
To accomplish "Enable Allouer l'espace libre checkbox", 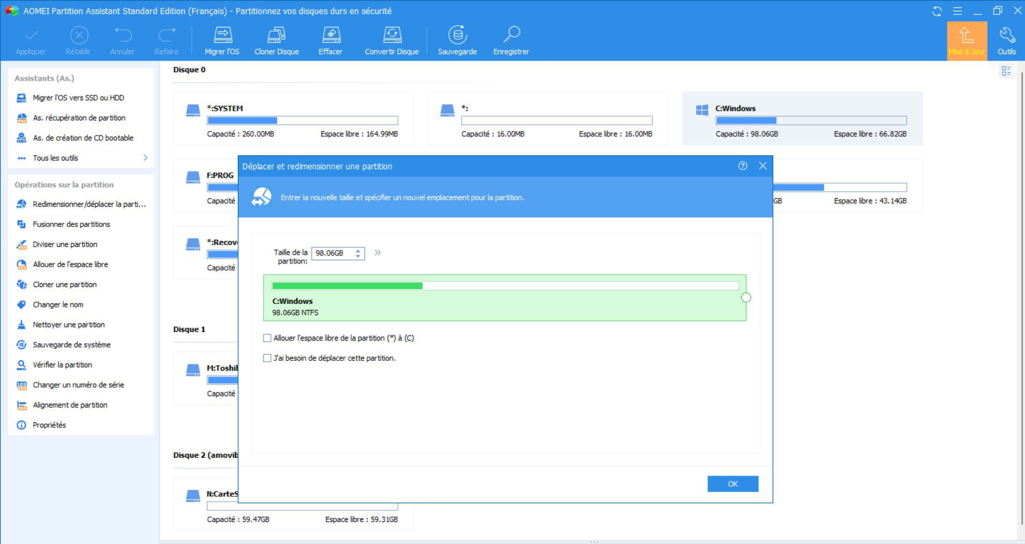I will [x=267, y=338].
